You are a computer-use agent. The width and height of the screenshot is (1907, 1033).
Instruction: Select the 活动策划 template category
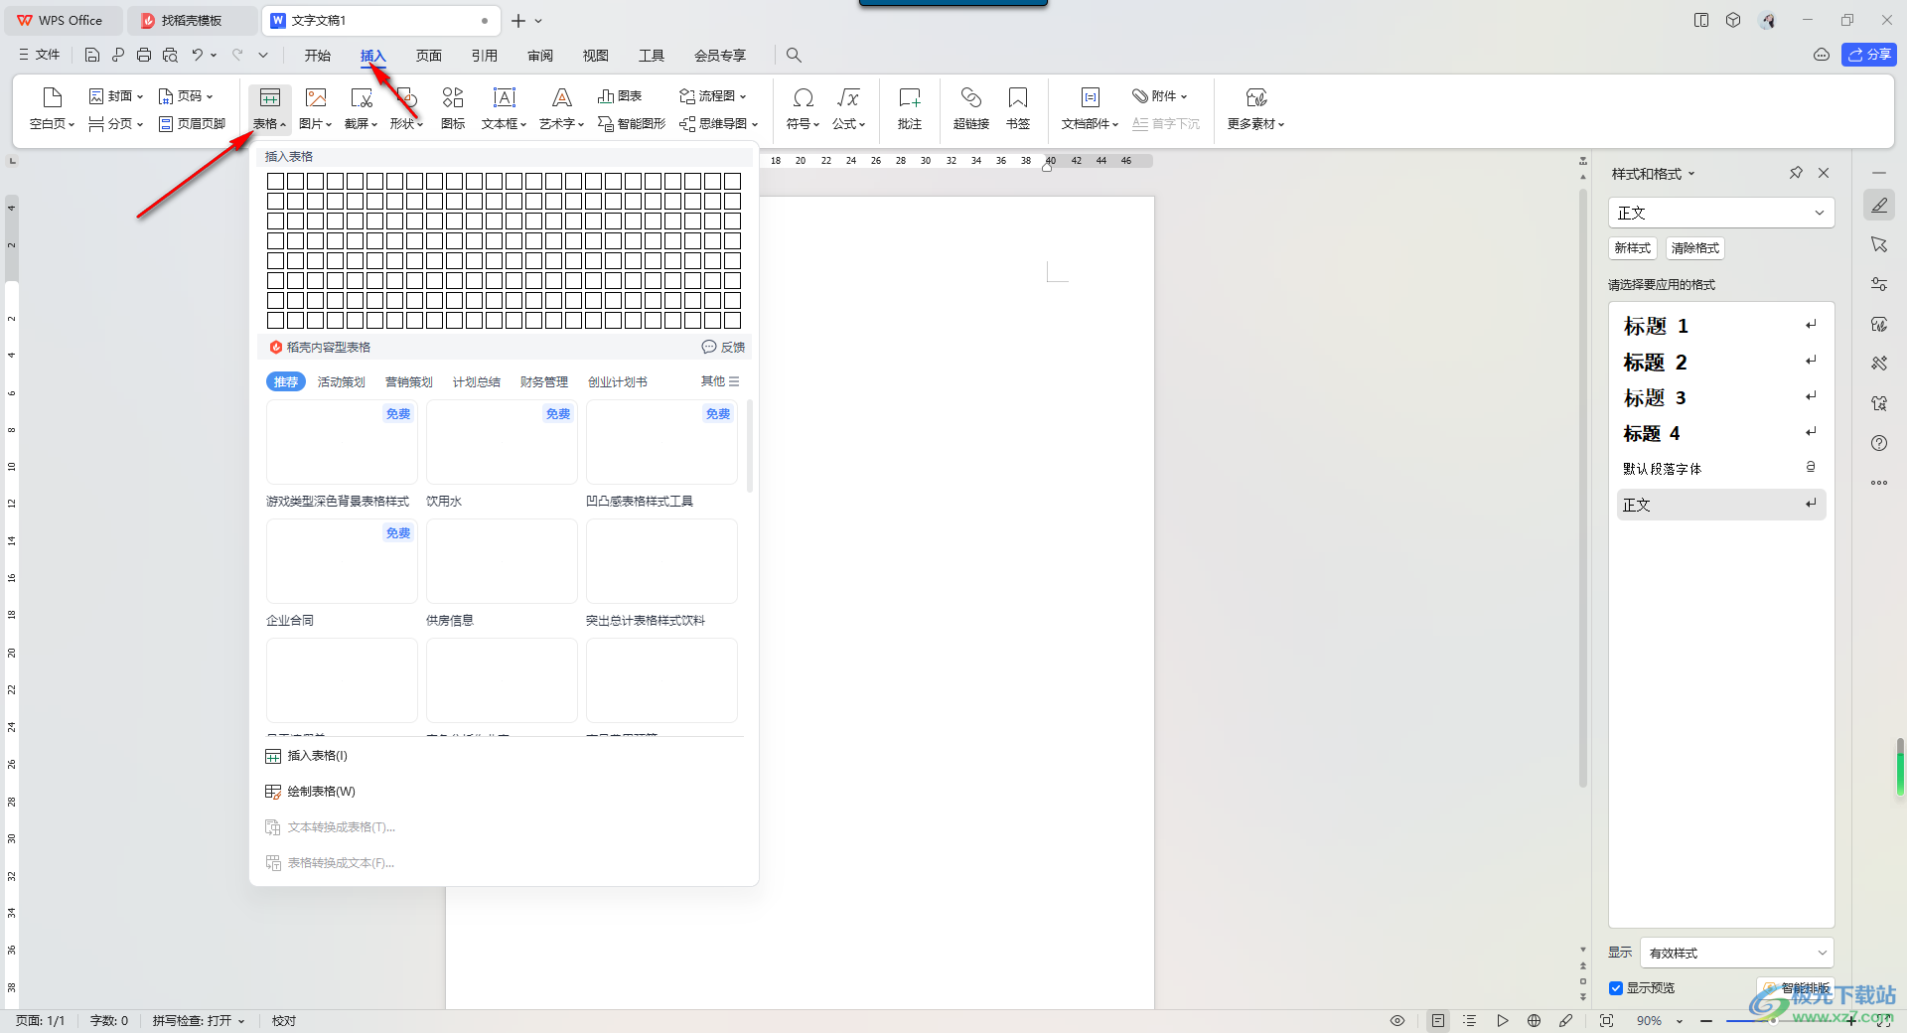[x=342, y=382]
